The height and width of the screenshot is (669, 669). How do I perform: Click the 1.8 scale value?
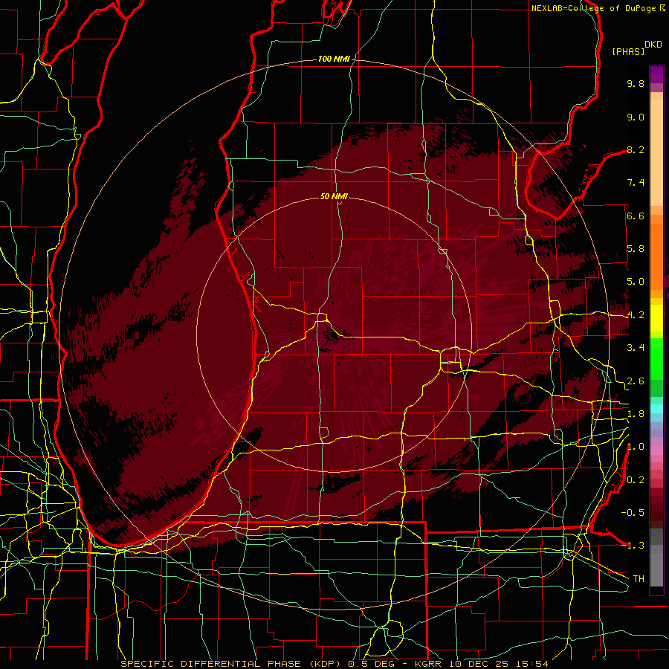636,414
